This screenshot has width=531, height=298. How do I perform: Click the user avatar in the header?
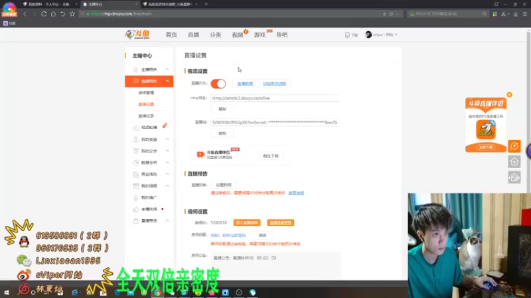click(368, 34)
